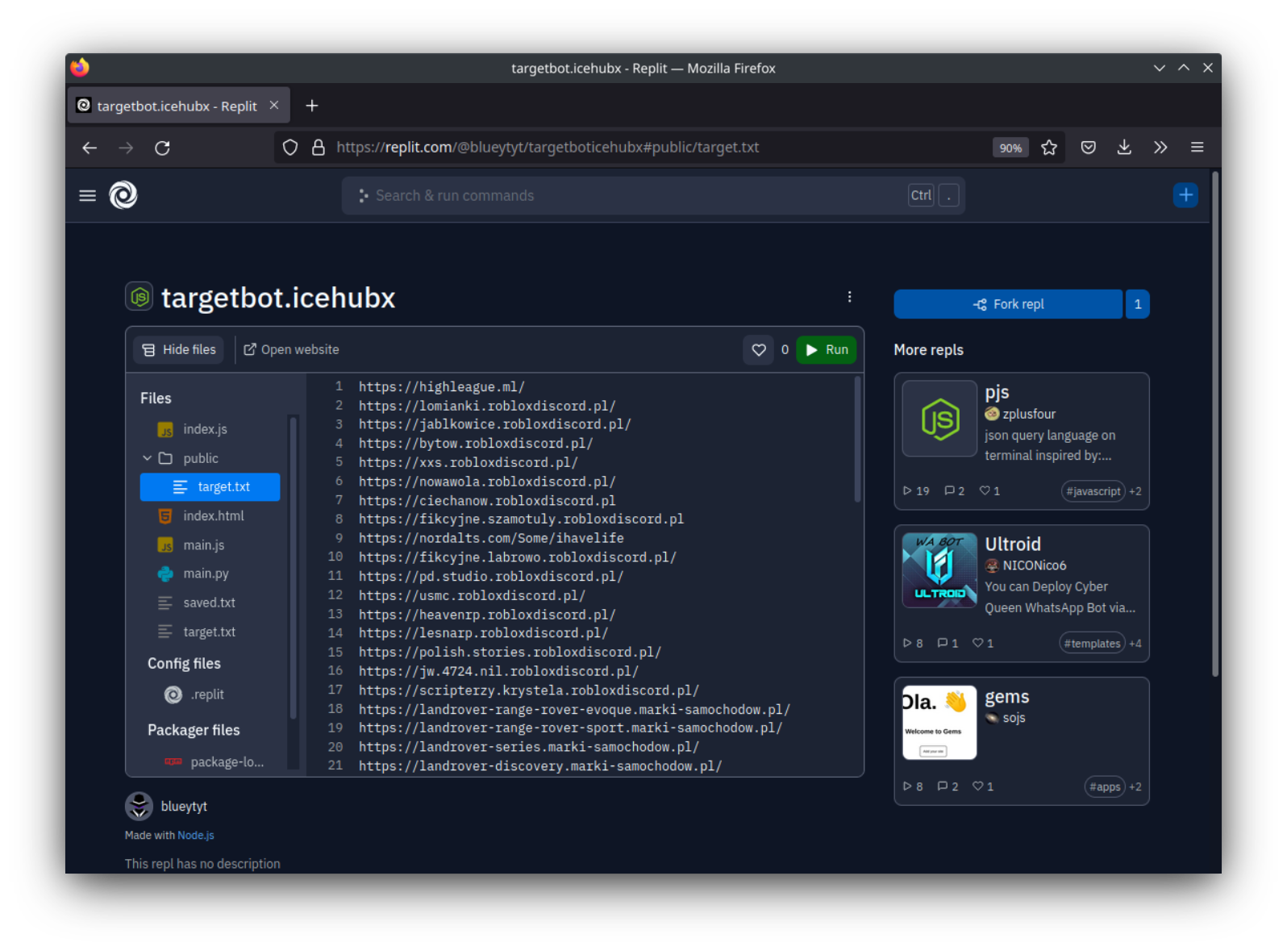Viewport: 1287px width, 951px height.
Task: Like the repl with the heart button
Action: 759,349
